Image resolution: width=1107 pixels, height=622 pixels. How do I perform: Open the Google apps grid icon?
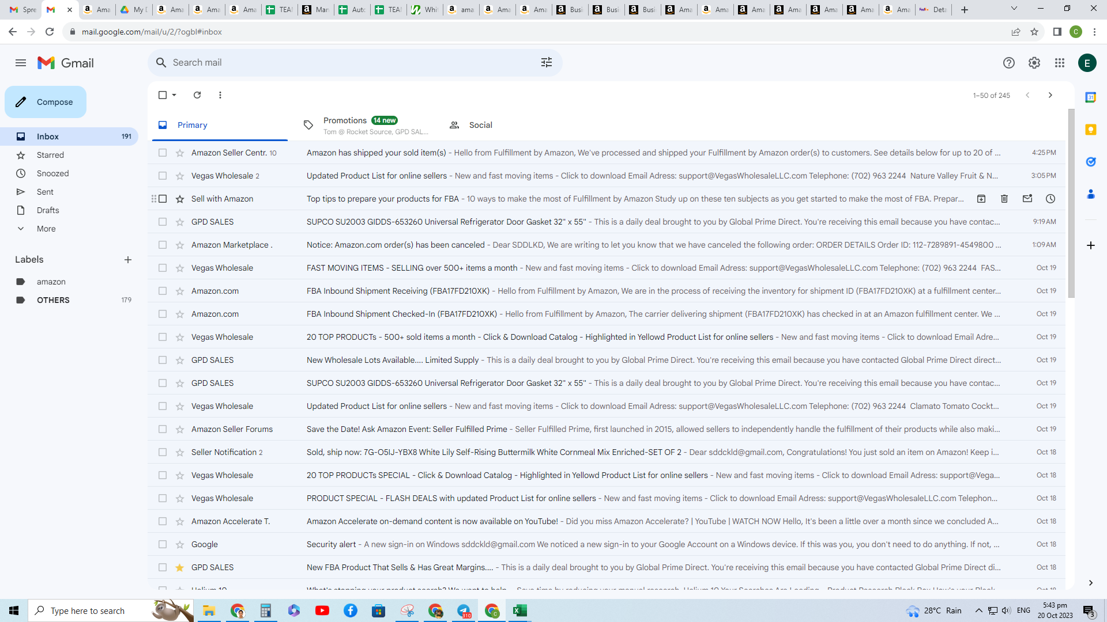click(1060, 63)
